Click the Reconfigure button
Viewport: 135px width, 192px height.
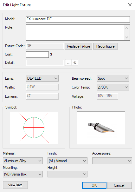click(x=106, y=46)
